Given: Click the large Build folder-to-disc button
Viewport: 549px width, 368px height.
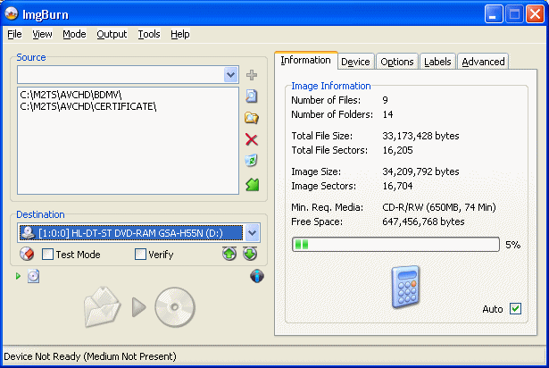Looking at the screenshot, I should click(139, 307).
